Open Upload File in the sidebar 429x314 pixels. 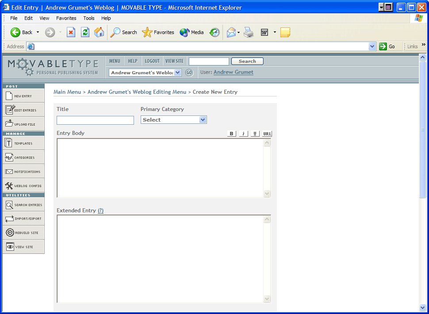point(23,124)
